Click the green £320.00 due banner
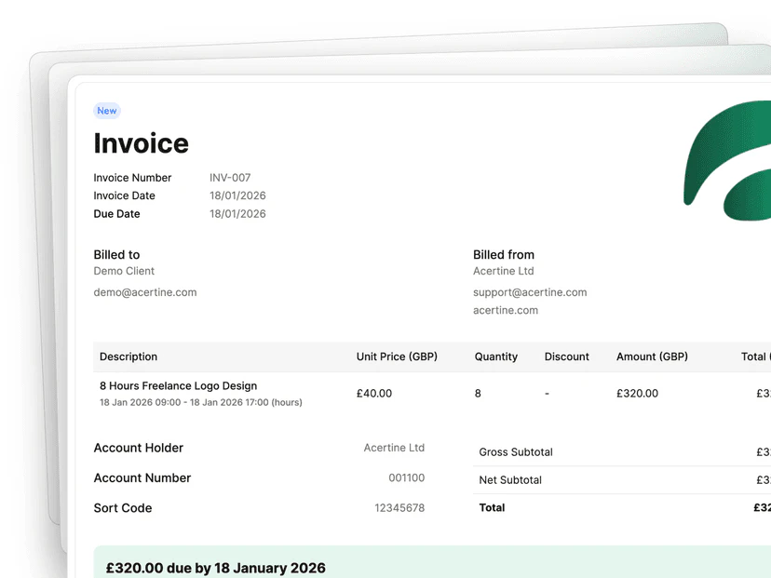Viewport: 771px width, 578px height. [419, 564]
